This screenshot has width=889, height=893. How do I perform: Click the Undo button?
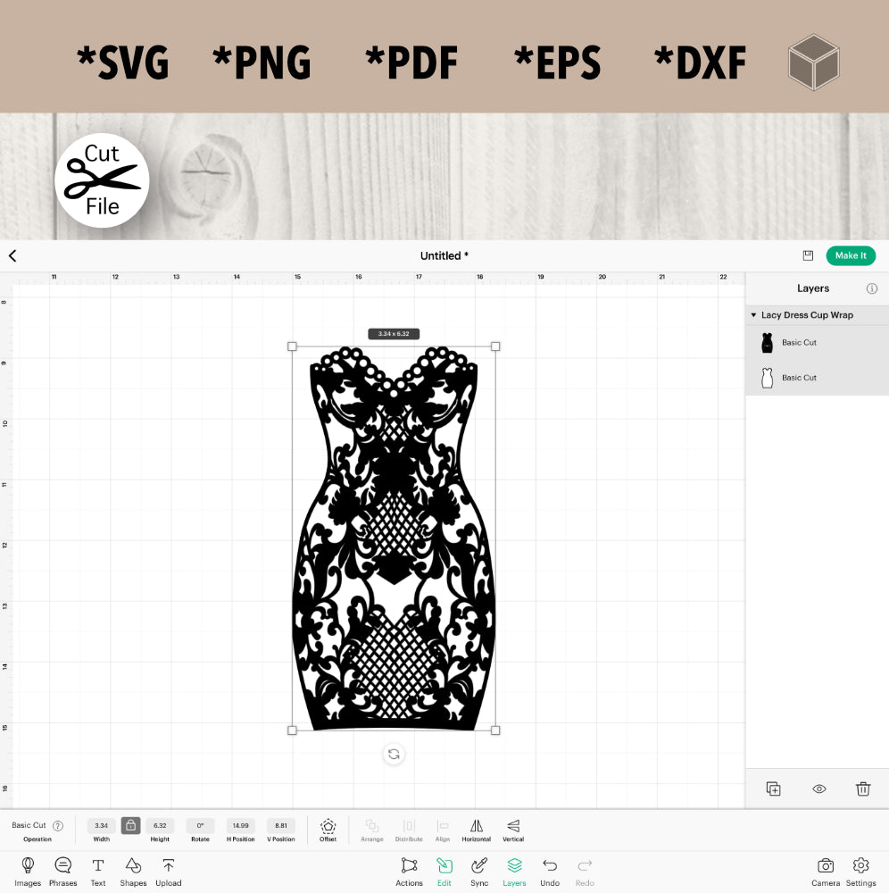549,872
